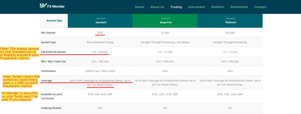Click the Scalping Allowed row label
Screen dimensions: 301x114
pos(51,108)
